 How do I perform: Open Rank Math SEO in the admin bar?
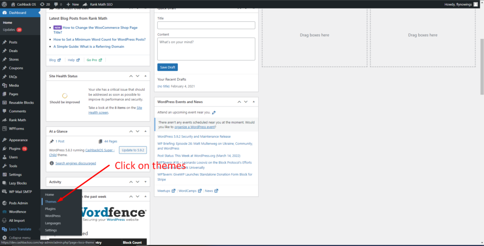(97, 4)
